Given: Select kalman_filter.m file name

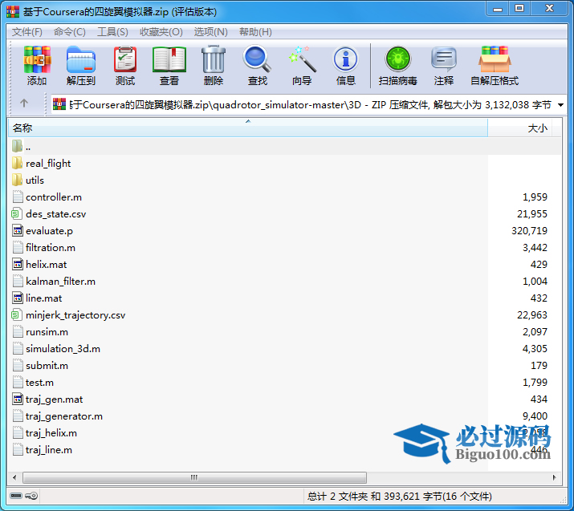Looking at the screenshot, I should (60, 281).
